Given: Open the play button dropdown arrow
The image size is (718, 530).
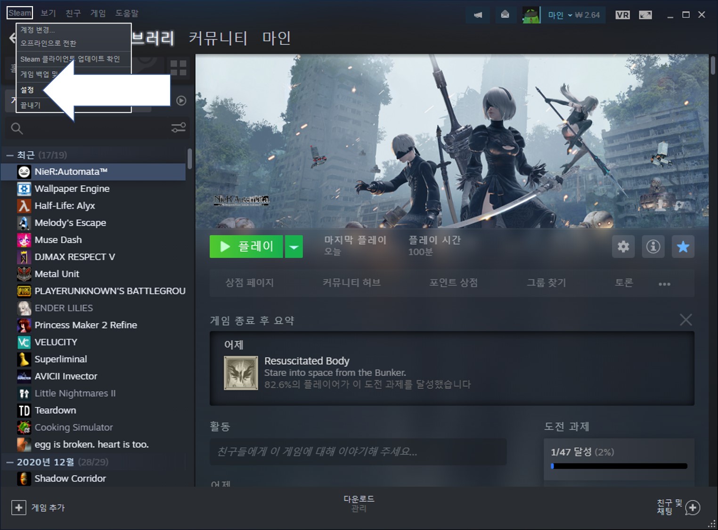Looking at the screenshot, I should coord(294,246).
